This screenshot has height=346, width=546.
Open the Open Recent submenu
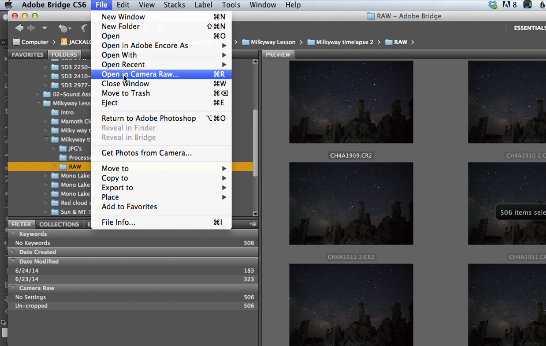[161, 65]
